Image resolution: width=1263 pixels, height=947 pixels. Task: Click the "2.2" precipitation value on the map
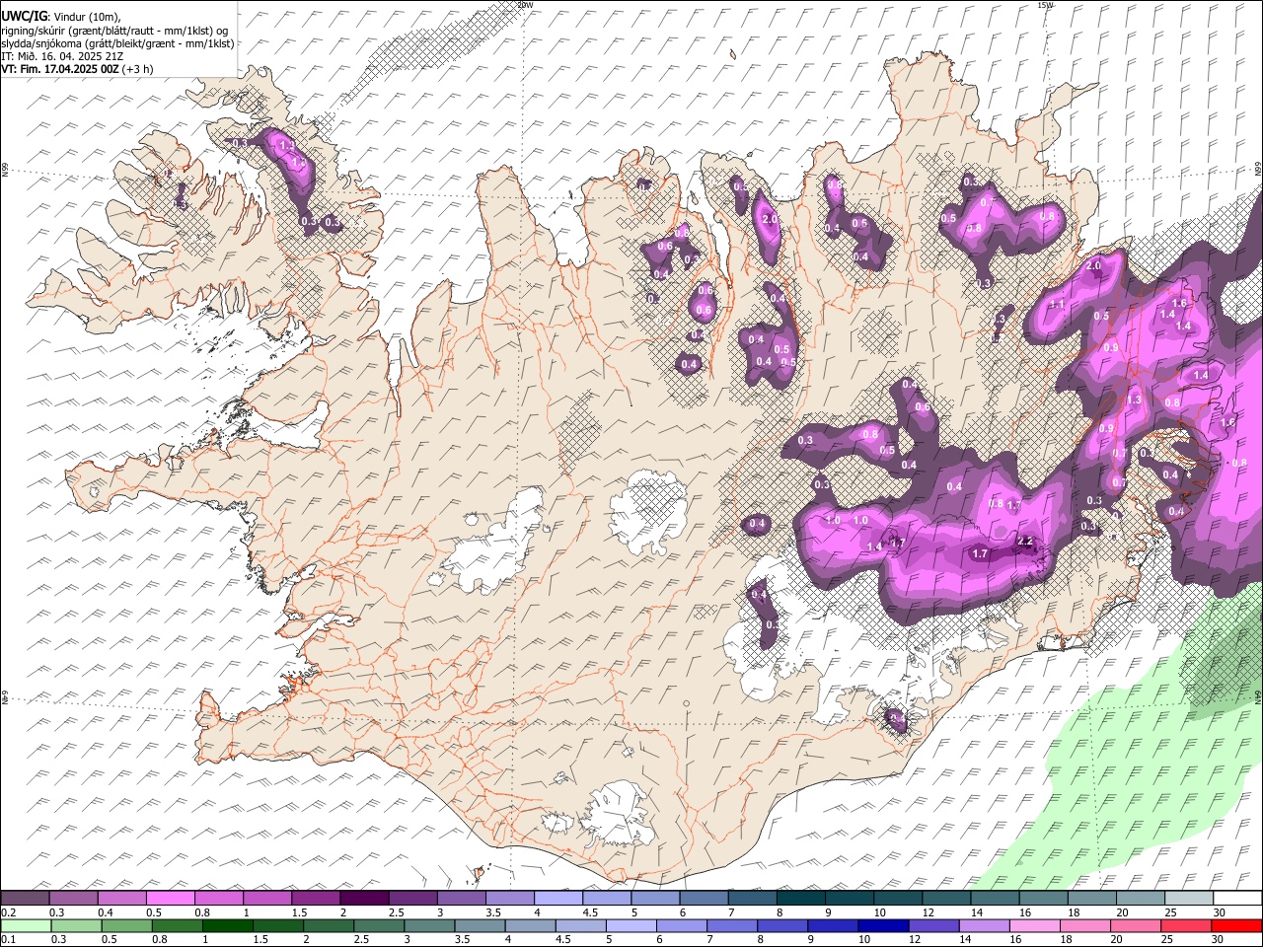pyautogui.click(x=1025, y=541)
